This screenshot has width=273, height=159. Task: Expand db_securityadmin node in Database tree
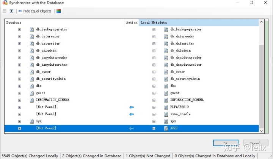pos(19,79)
